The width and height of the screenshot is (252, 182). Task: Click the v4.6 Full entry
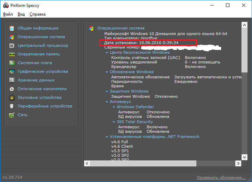point(120,142)
